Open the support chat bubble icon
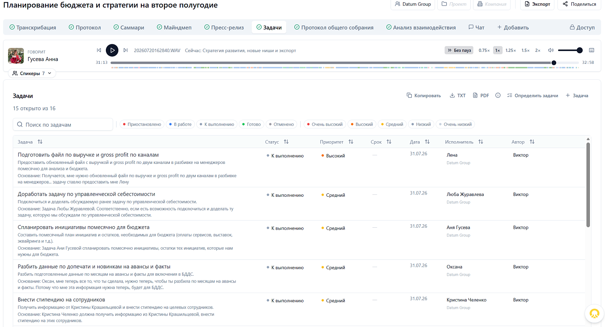Screen dimensions: 605x327 pos(594,314)
